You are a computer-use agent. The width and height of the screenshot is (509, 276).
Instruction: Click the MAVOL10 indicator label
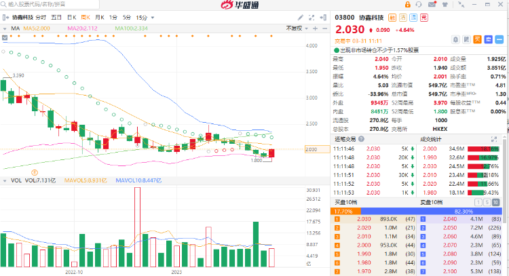pos(138,180)
